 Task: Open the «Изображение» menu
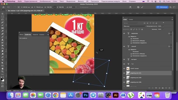pyautogui.click(x=45, y=1)
